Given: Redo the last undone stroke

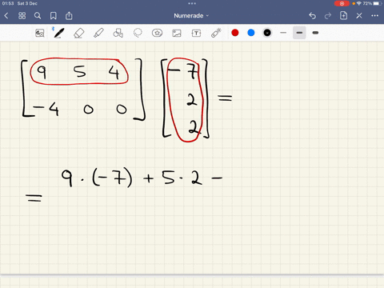Looking at the screenshot, I should [x=328, y=16].
